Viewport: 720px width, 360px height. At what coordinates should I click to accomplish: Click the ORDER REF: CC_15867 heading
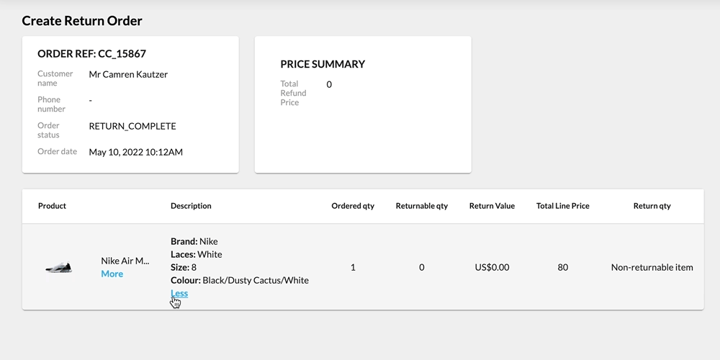(x=91, y=54)
